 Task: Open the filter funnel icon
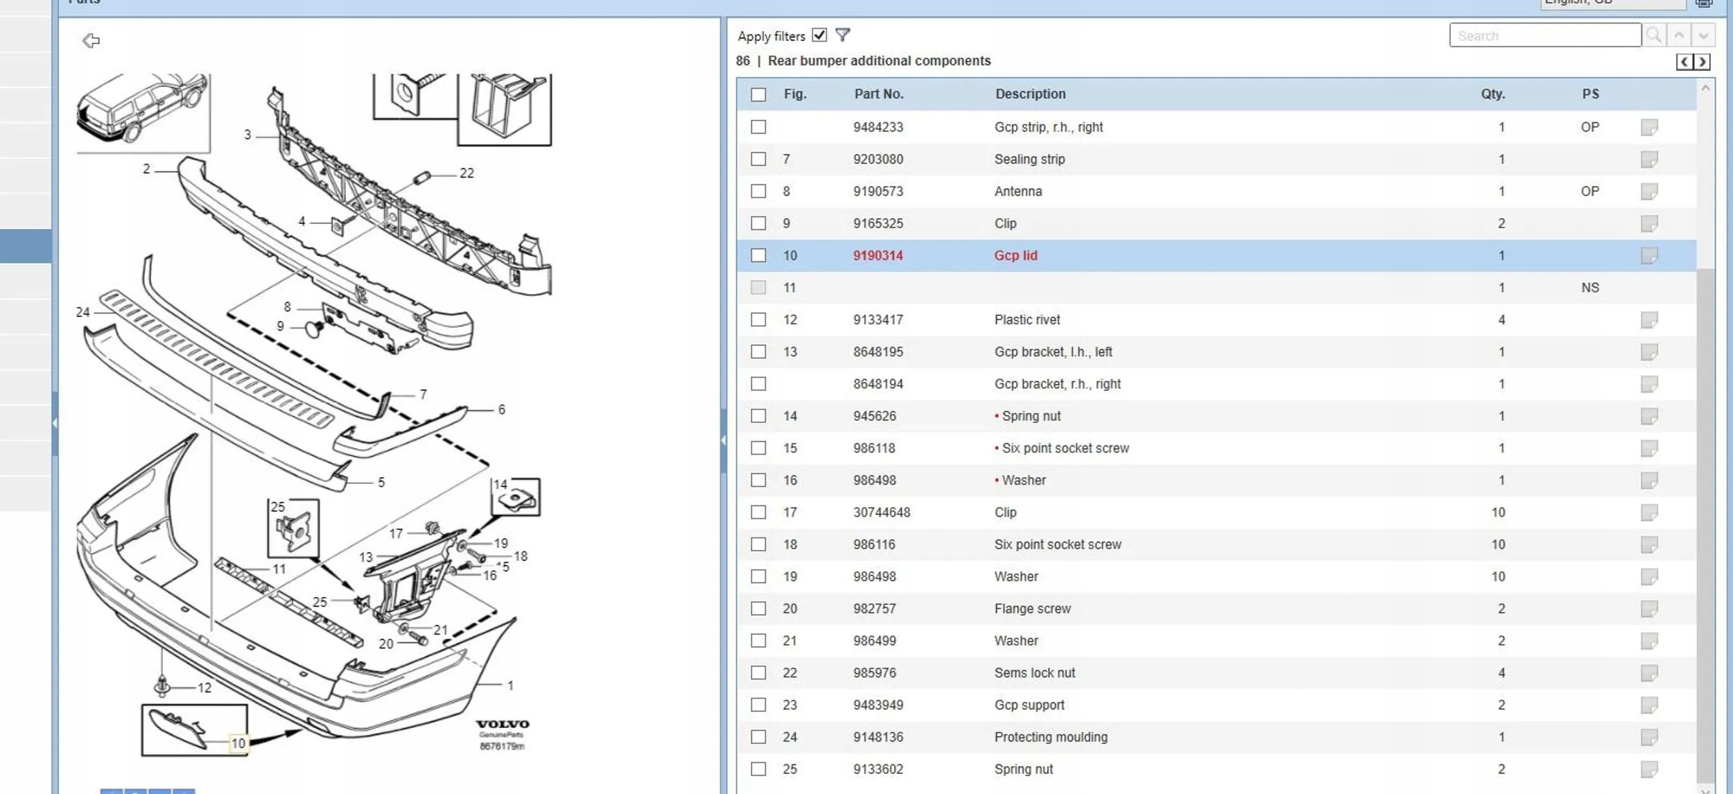[842, 35]
